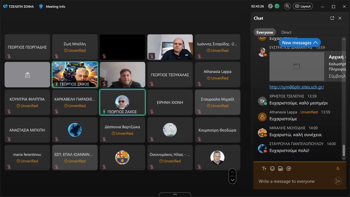Select the tile with blue globe avatar

coord(75,130)
